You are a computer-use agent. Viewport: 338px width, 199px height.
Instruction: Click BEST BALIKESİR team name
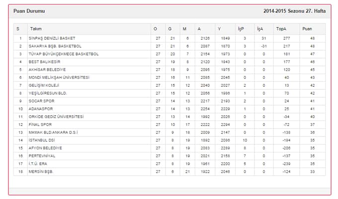44,62
